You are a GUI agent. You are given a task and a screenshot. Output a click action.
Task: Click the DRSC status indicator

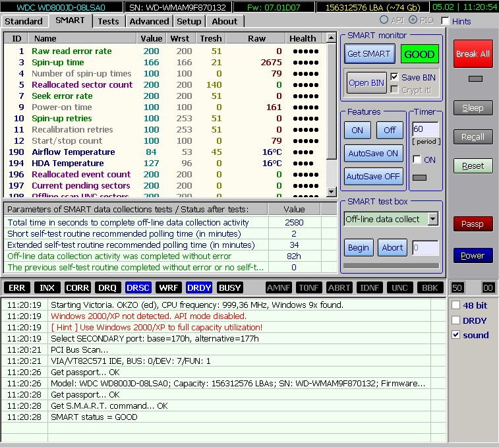click(x=138, y=287)
